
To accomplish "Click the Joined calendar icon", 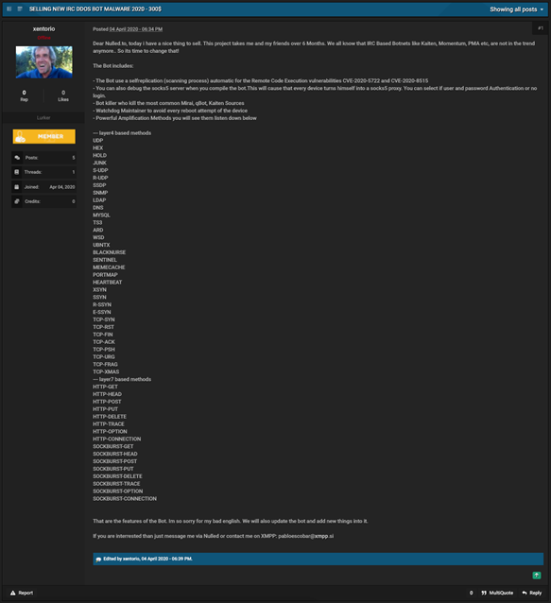I will coord(16,187).
